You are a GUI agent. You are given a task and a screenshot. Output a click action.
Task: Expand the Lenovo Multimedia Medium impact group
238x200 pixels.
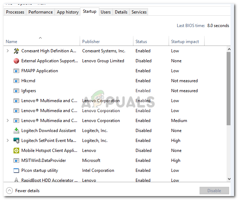(x=7, y=121)
